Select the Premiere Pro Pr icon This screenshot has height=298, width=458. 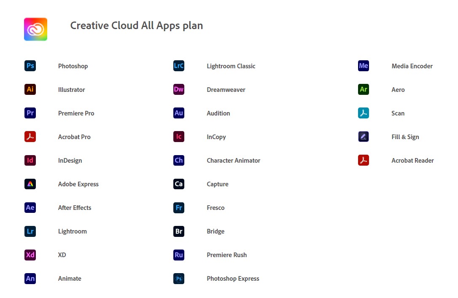click(30, 113)
